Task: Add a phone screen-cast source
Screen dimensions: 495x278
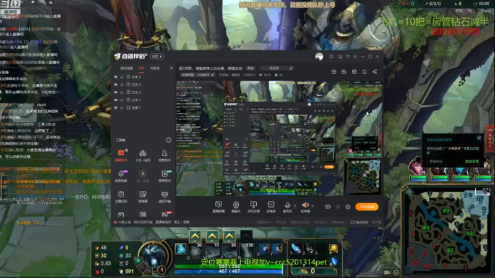Action: [x=254, y=207]
